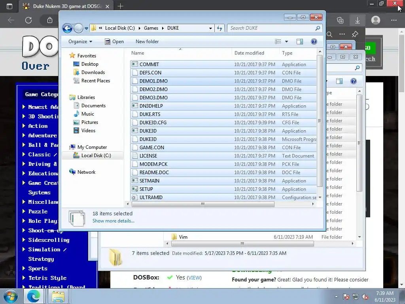Open a new browser tab
Viewport: 405px width, 304px height.
coord(120,6)
